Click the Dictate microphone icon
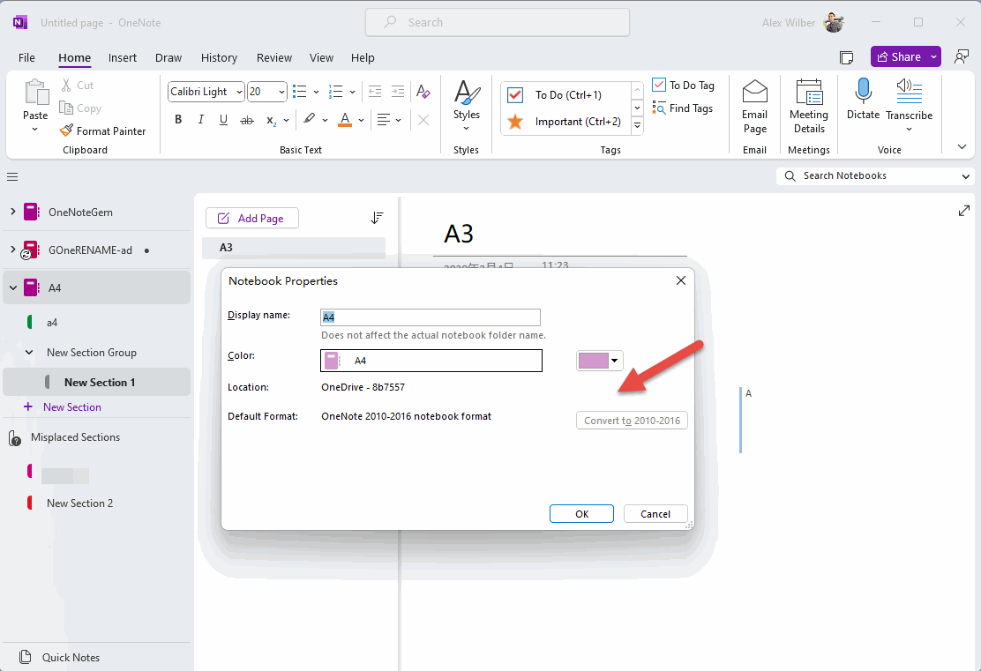 point(863,91)
